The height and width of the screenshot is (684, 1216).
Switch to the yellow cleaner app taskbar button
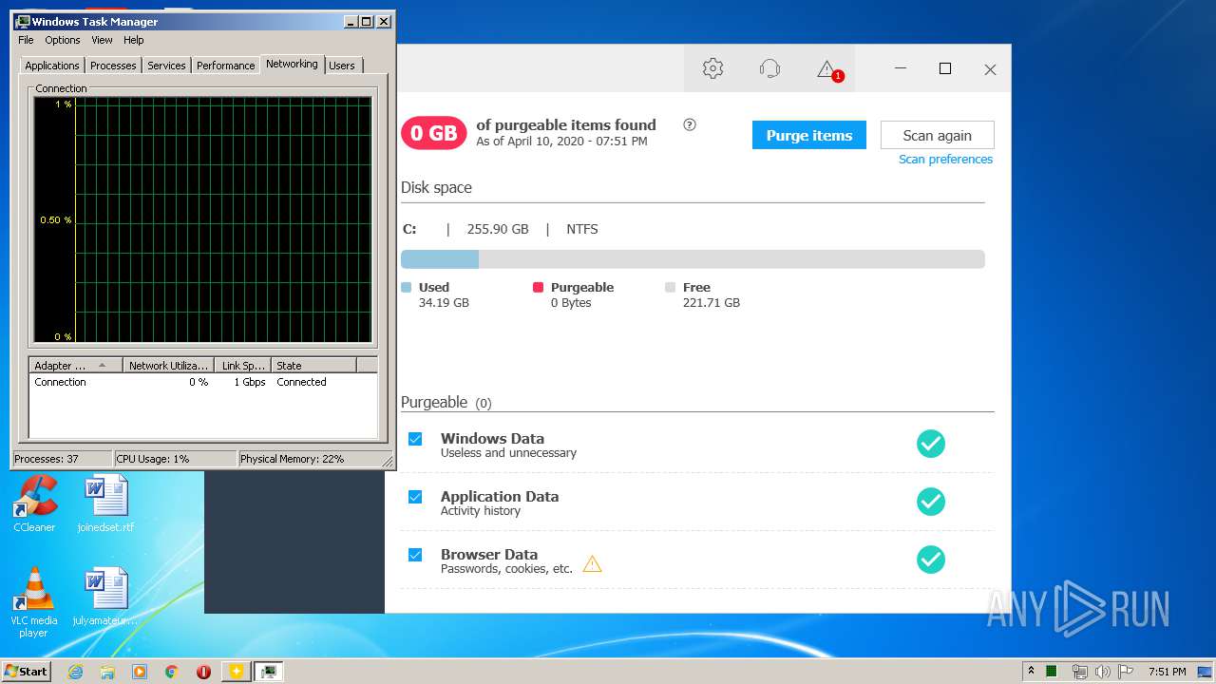(236, 672)
